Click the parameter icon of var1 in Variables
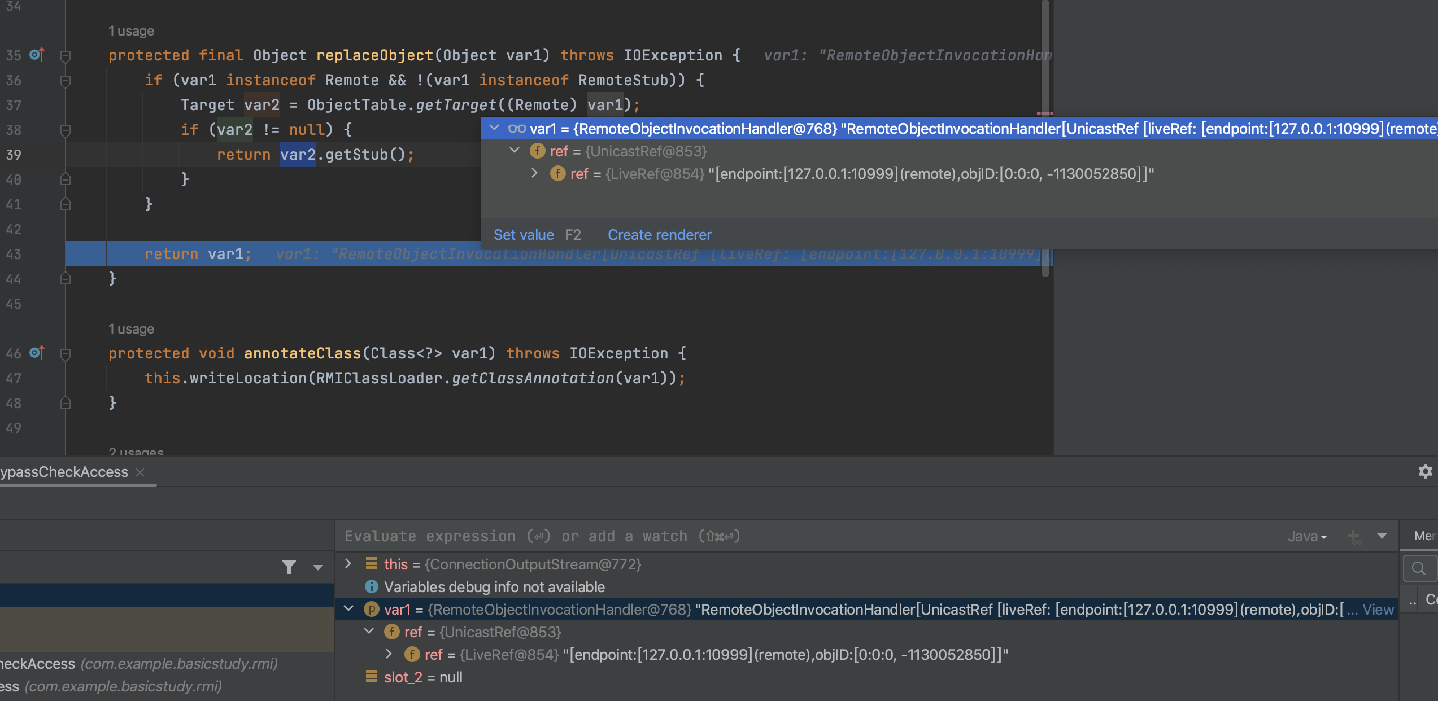 371,610
